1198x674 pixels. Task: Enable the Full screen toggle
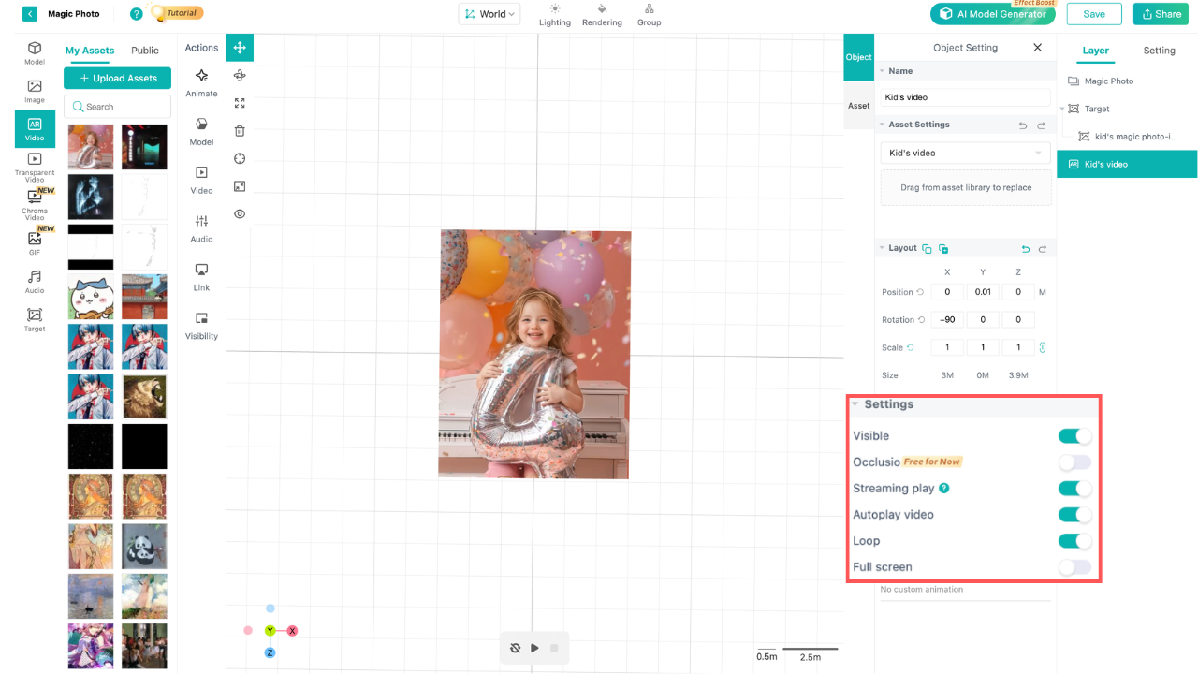click(1074, 567)
